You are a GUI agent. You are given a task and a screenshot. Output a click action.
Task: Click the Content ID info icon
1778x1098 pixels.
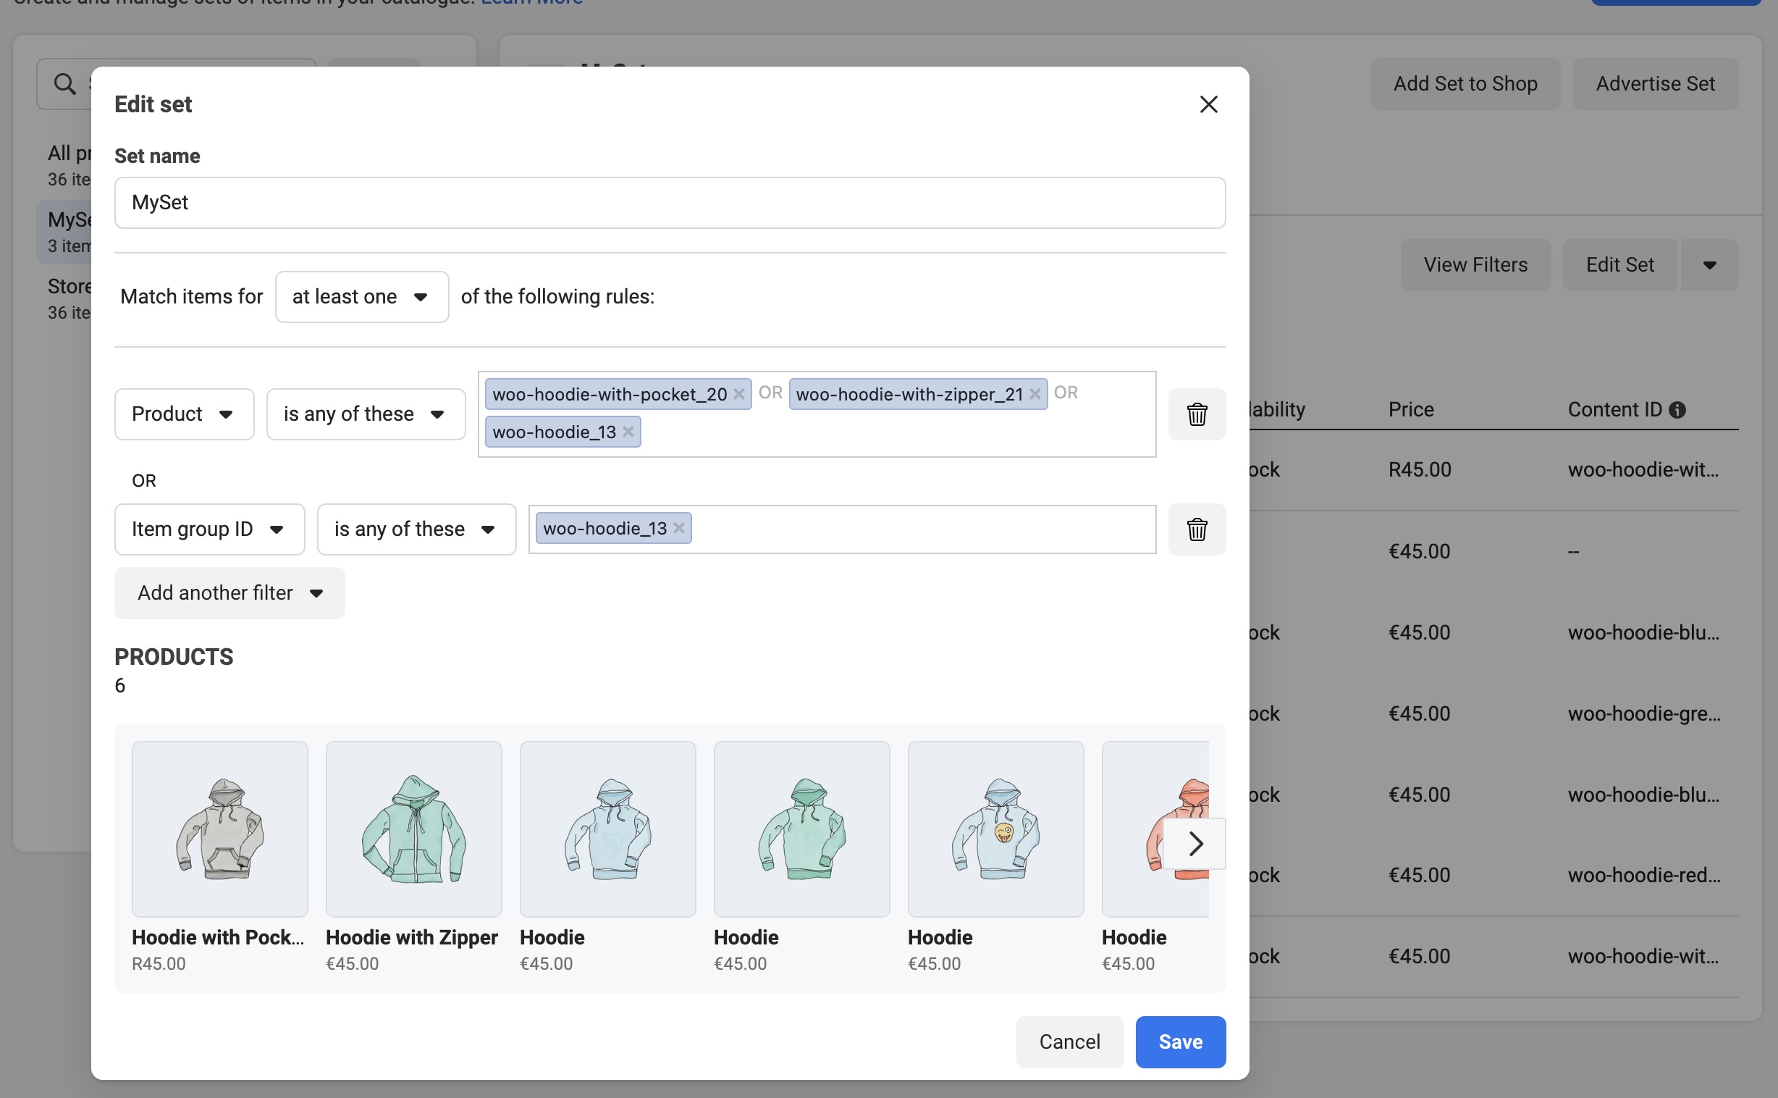pos(1677,409)
